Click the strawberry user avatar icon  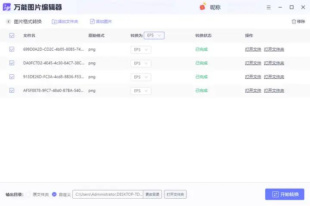[x=202, y=7]
